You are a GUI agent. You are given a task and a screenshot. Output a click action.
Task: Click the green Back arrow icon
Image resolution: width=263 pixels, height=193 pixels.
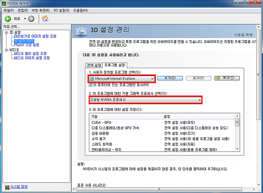8,19
